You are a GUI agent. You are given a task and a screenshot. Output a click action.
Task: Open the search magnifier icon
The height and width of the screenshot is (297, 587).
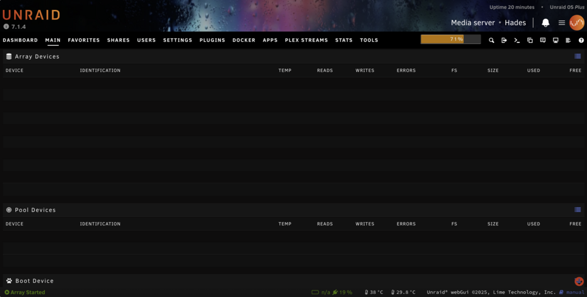pos(491,40)
